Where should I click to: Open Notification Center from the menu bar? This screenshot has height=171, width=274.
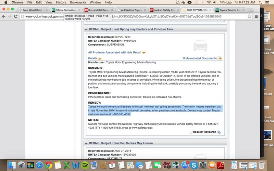(x=267, y=2)
